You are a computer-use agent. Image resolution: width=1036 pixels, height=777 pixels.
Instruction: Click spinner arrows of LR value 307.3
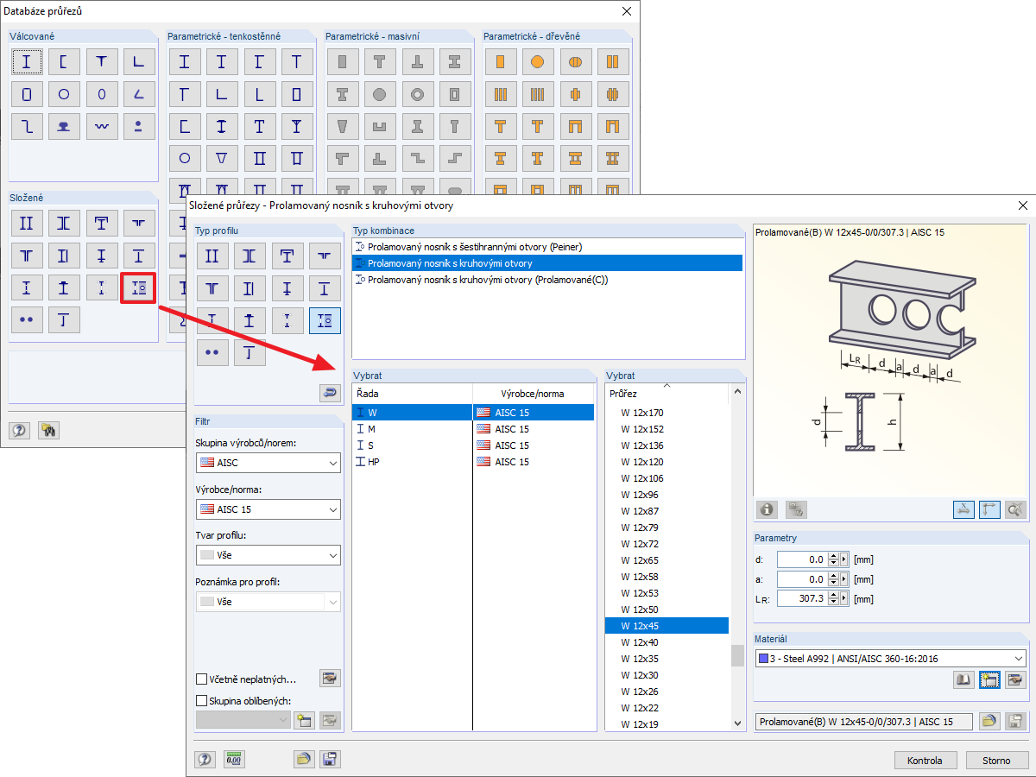[833, 599]
